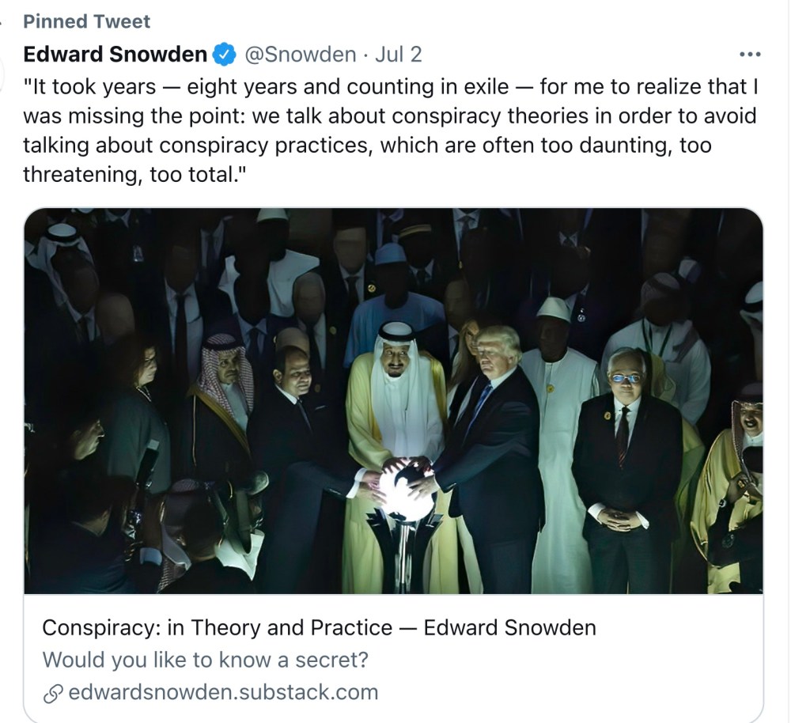810x723 pixels.
Task: Click the Pinned Tweet label
Action: pos(86,21)
